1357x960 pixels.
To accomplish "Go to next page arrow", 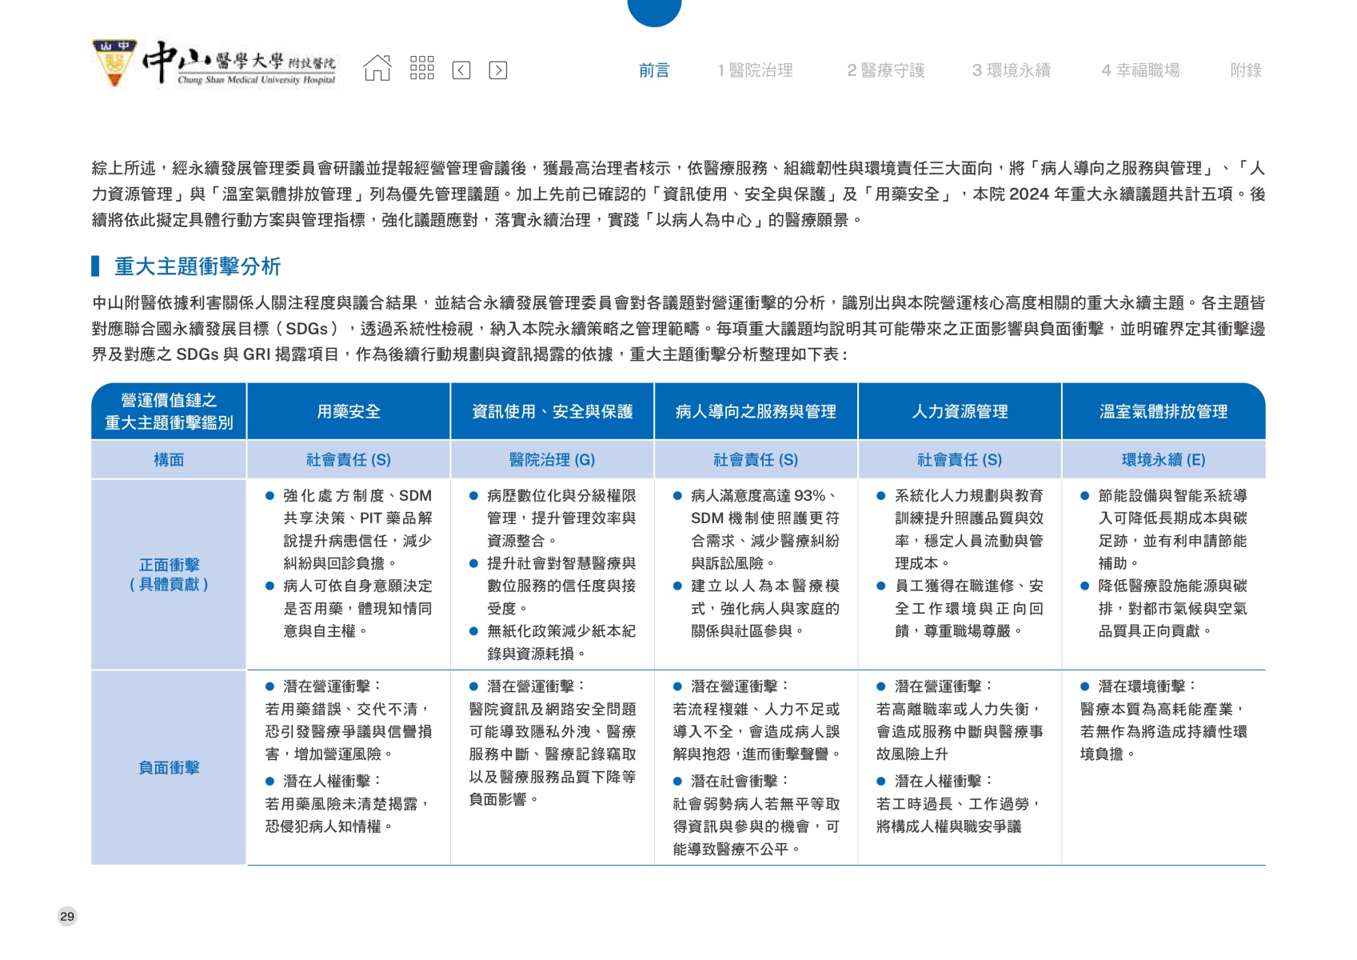I will pyautogui.click(x=497, y=70).
